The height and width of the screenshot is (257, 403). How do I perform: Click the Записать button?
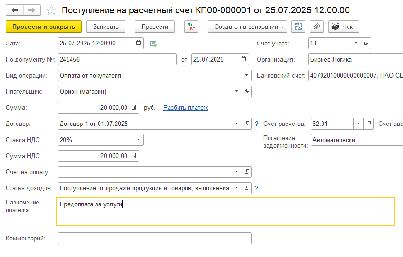106,27
